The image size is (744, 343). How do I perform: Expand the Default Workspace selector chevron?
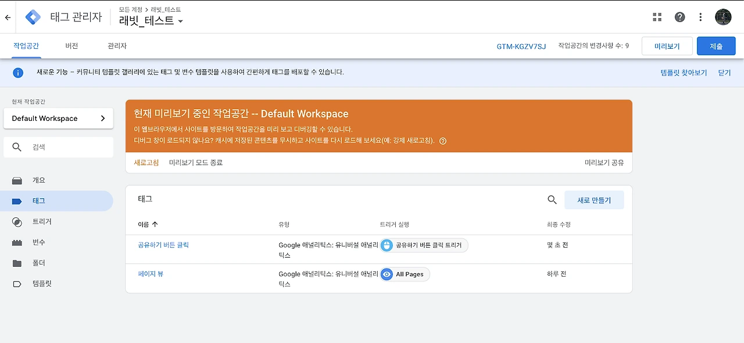103,118
